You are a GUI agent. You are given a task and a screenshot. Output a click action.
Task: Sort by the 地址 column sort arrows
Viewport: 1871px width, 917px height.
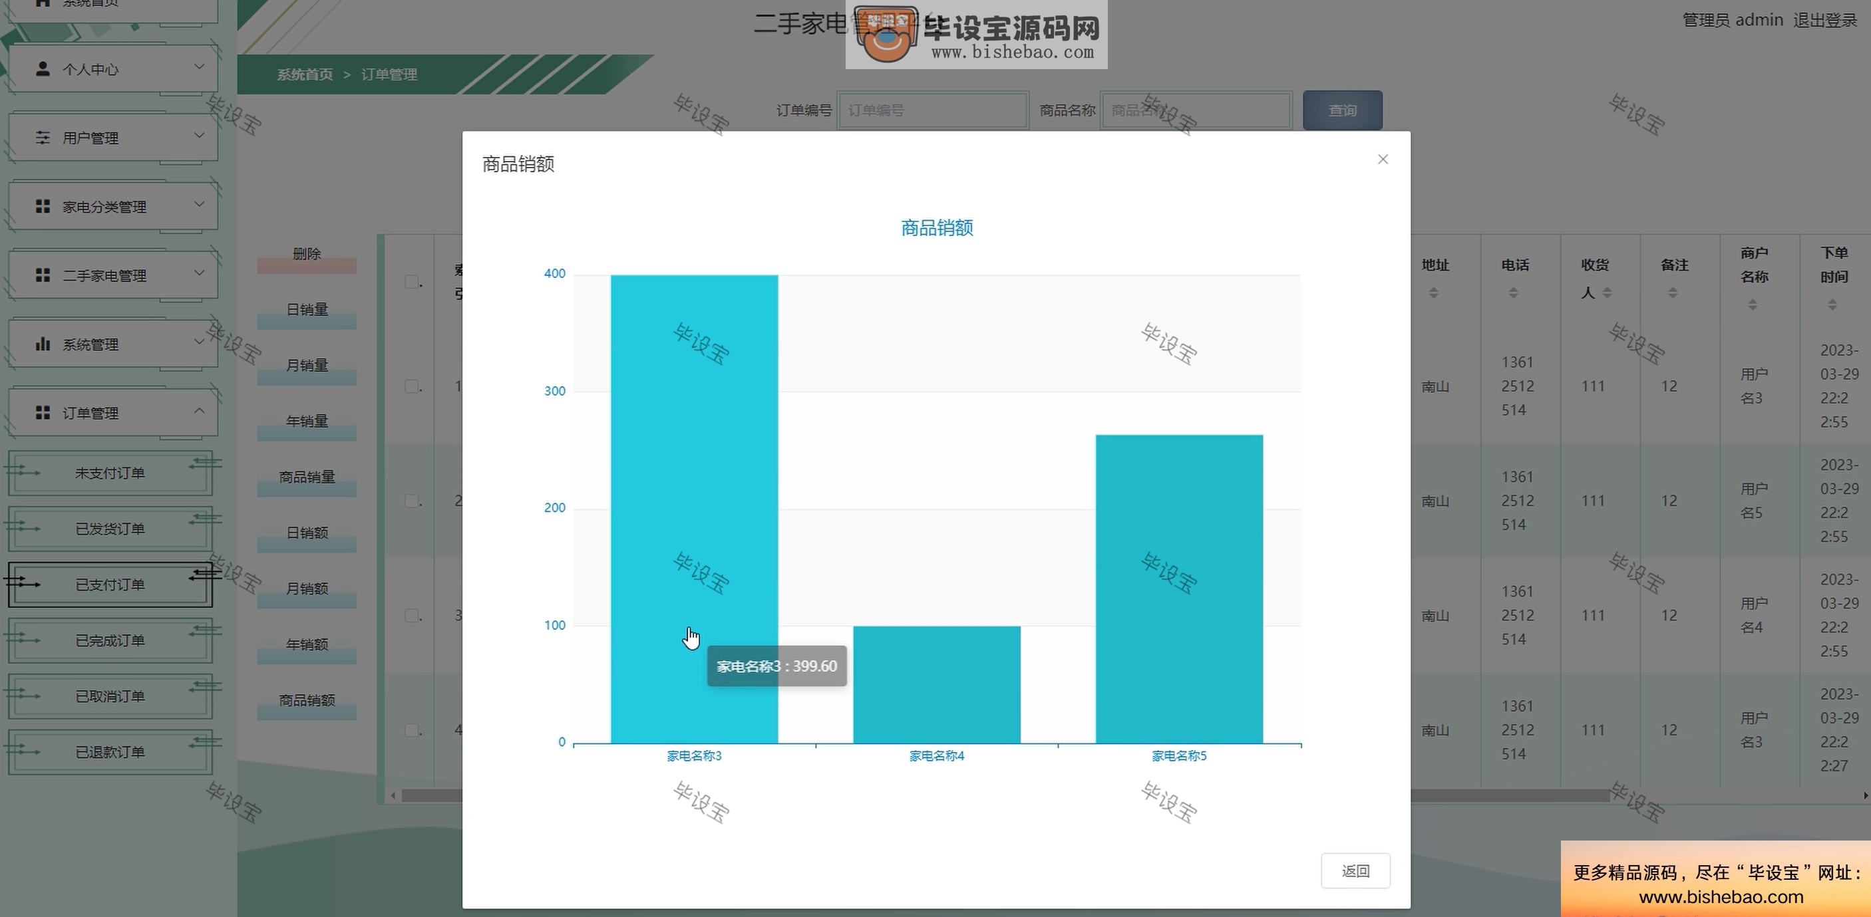tap(1433, 293)
